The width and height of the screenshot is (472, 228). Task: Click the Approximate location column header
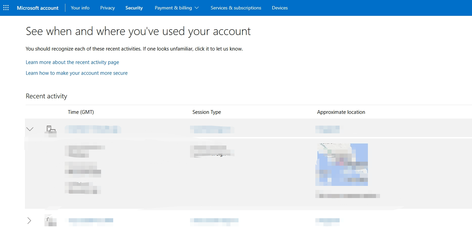341,112
